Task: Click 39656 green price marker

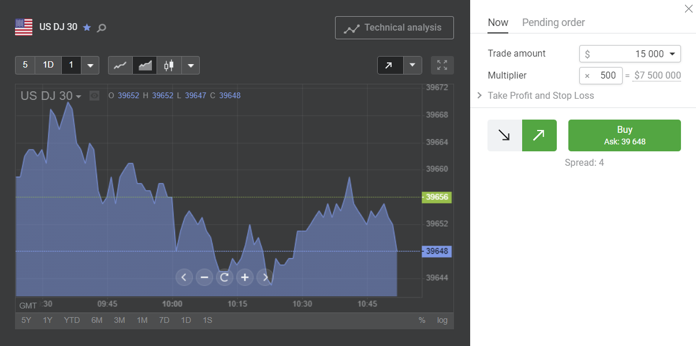Action: [x=437, y=197]
